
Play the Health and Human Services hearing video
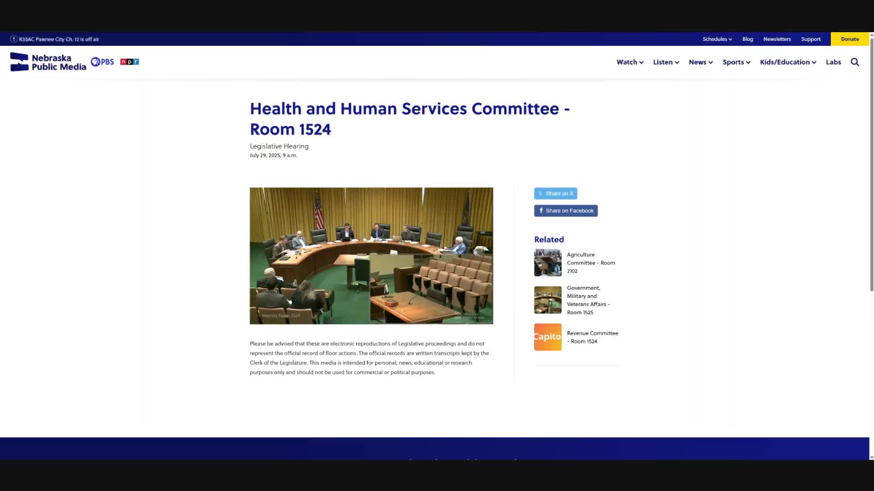371,256
